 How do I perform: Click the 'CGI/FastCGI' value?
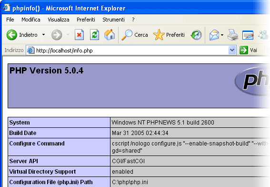[x=128, y=161]
